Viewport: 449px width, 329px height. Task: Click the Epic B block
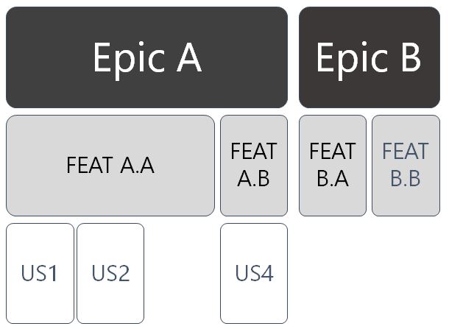pos(370,57)
